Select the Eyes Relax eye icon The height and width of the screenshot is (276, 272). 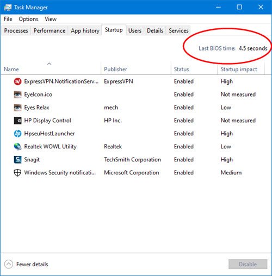[x=17, y=108]
